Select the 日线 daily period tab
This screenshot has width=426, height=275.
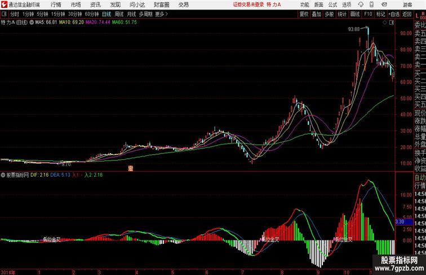pos(106,14)
